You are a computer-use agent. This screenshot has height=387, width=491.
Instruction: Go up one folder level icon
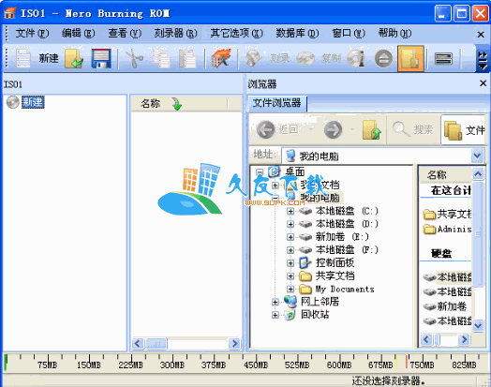372,129
